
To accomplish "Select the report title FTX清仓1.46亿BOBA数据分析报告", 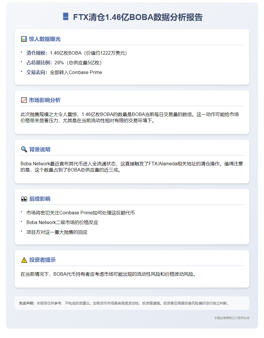I will 138,17.
